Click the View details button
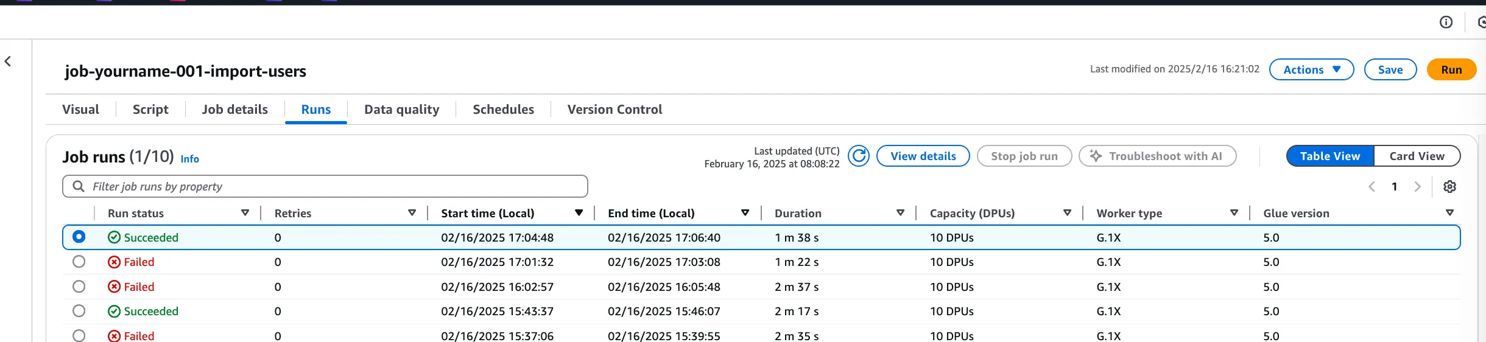 (x=923, y=156)
